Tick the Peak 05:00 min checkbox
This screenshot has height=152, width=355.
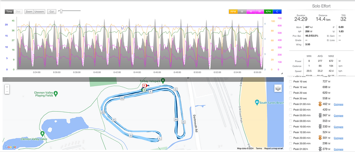tap(291, 116)
